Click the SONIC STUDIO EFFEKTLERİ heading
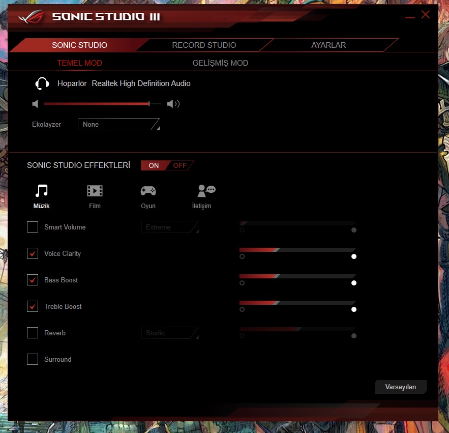The image size is (449, 433). [78, 165]
